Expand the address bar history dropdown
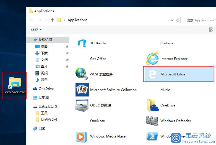216x145 pixels. point(172,20)
